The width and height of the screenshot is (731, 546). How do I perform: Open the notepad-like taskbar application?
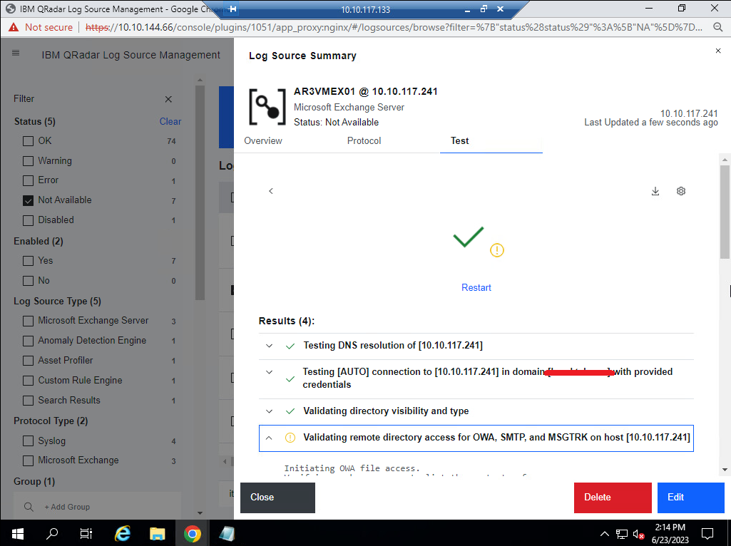tap(227, 533)
